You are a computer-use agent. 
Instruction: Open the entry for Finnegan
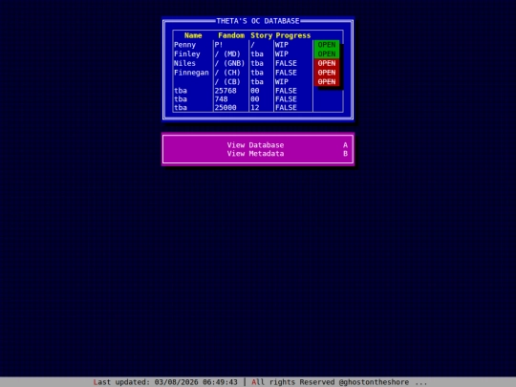tap(327, 73)
